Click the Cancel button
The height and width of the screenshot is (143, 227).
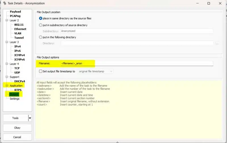coord(17,137)
